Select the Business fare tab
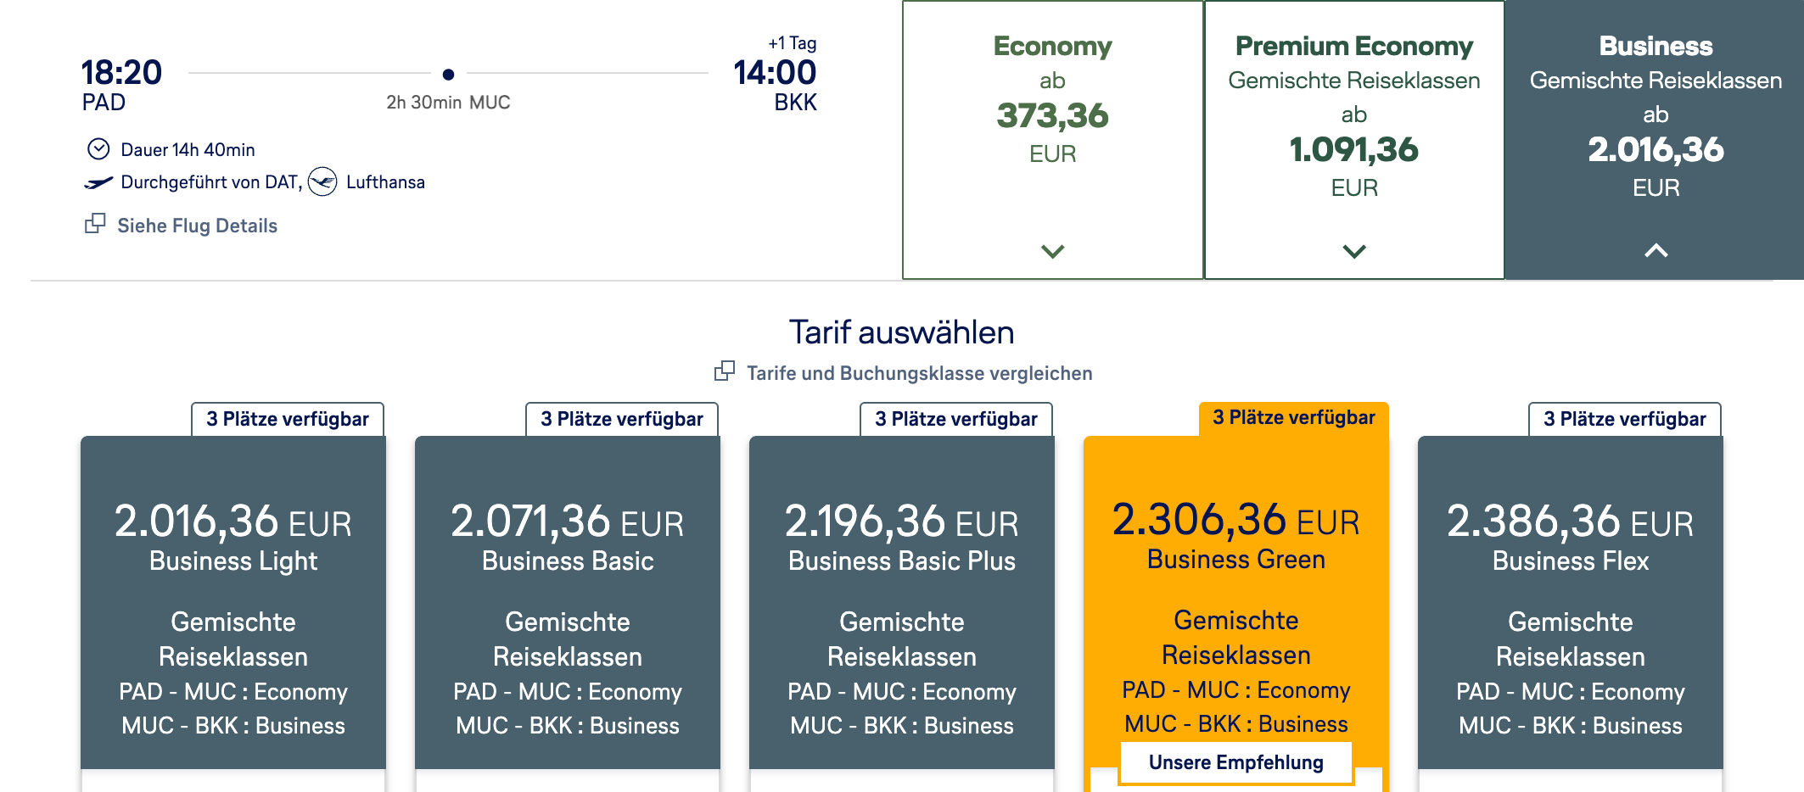The image size is (1804, 792). (1655, 140)
